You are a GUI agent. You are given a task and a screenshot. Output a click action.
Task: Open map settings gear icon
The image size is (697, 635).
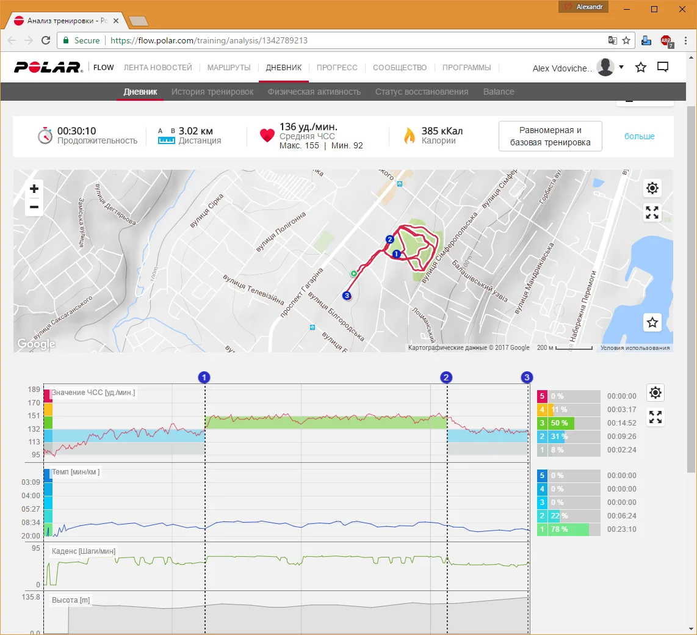[x=652, y=188]
